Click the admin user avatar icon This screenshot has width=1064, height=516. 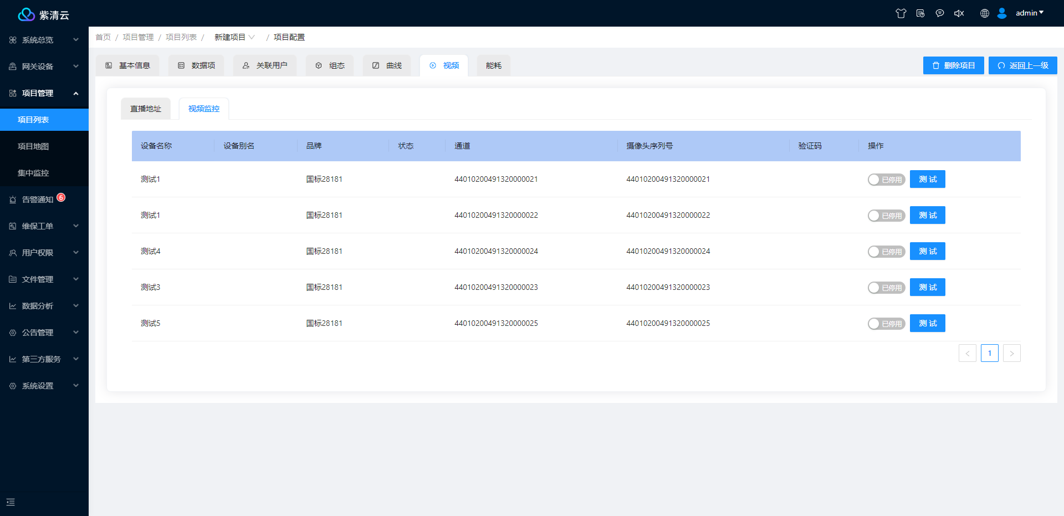point(1002,13)
